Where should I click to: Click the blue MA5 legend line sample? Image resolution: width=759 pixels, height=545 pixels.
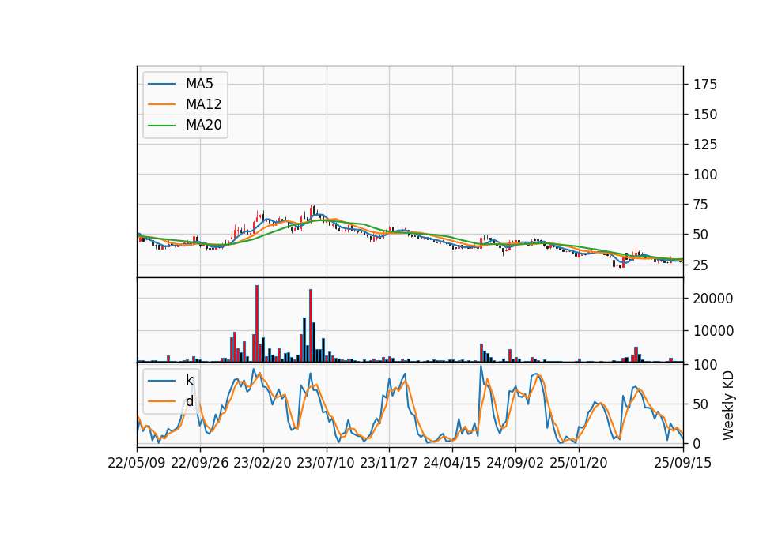161,84
